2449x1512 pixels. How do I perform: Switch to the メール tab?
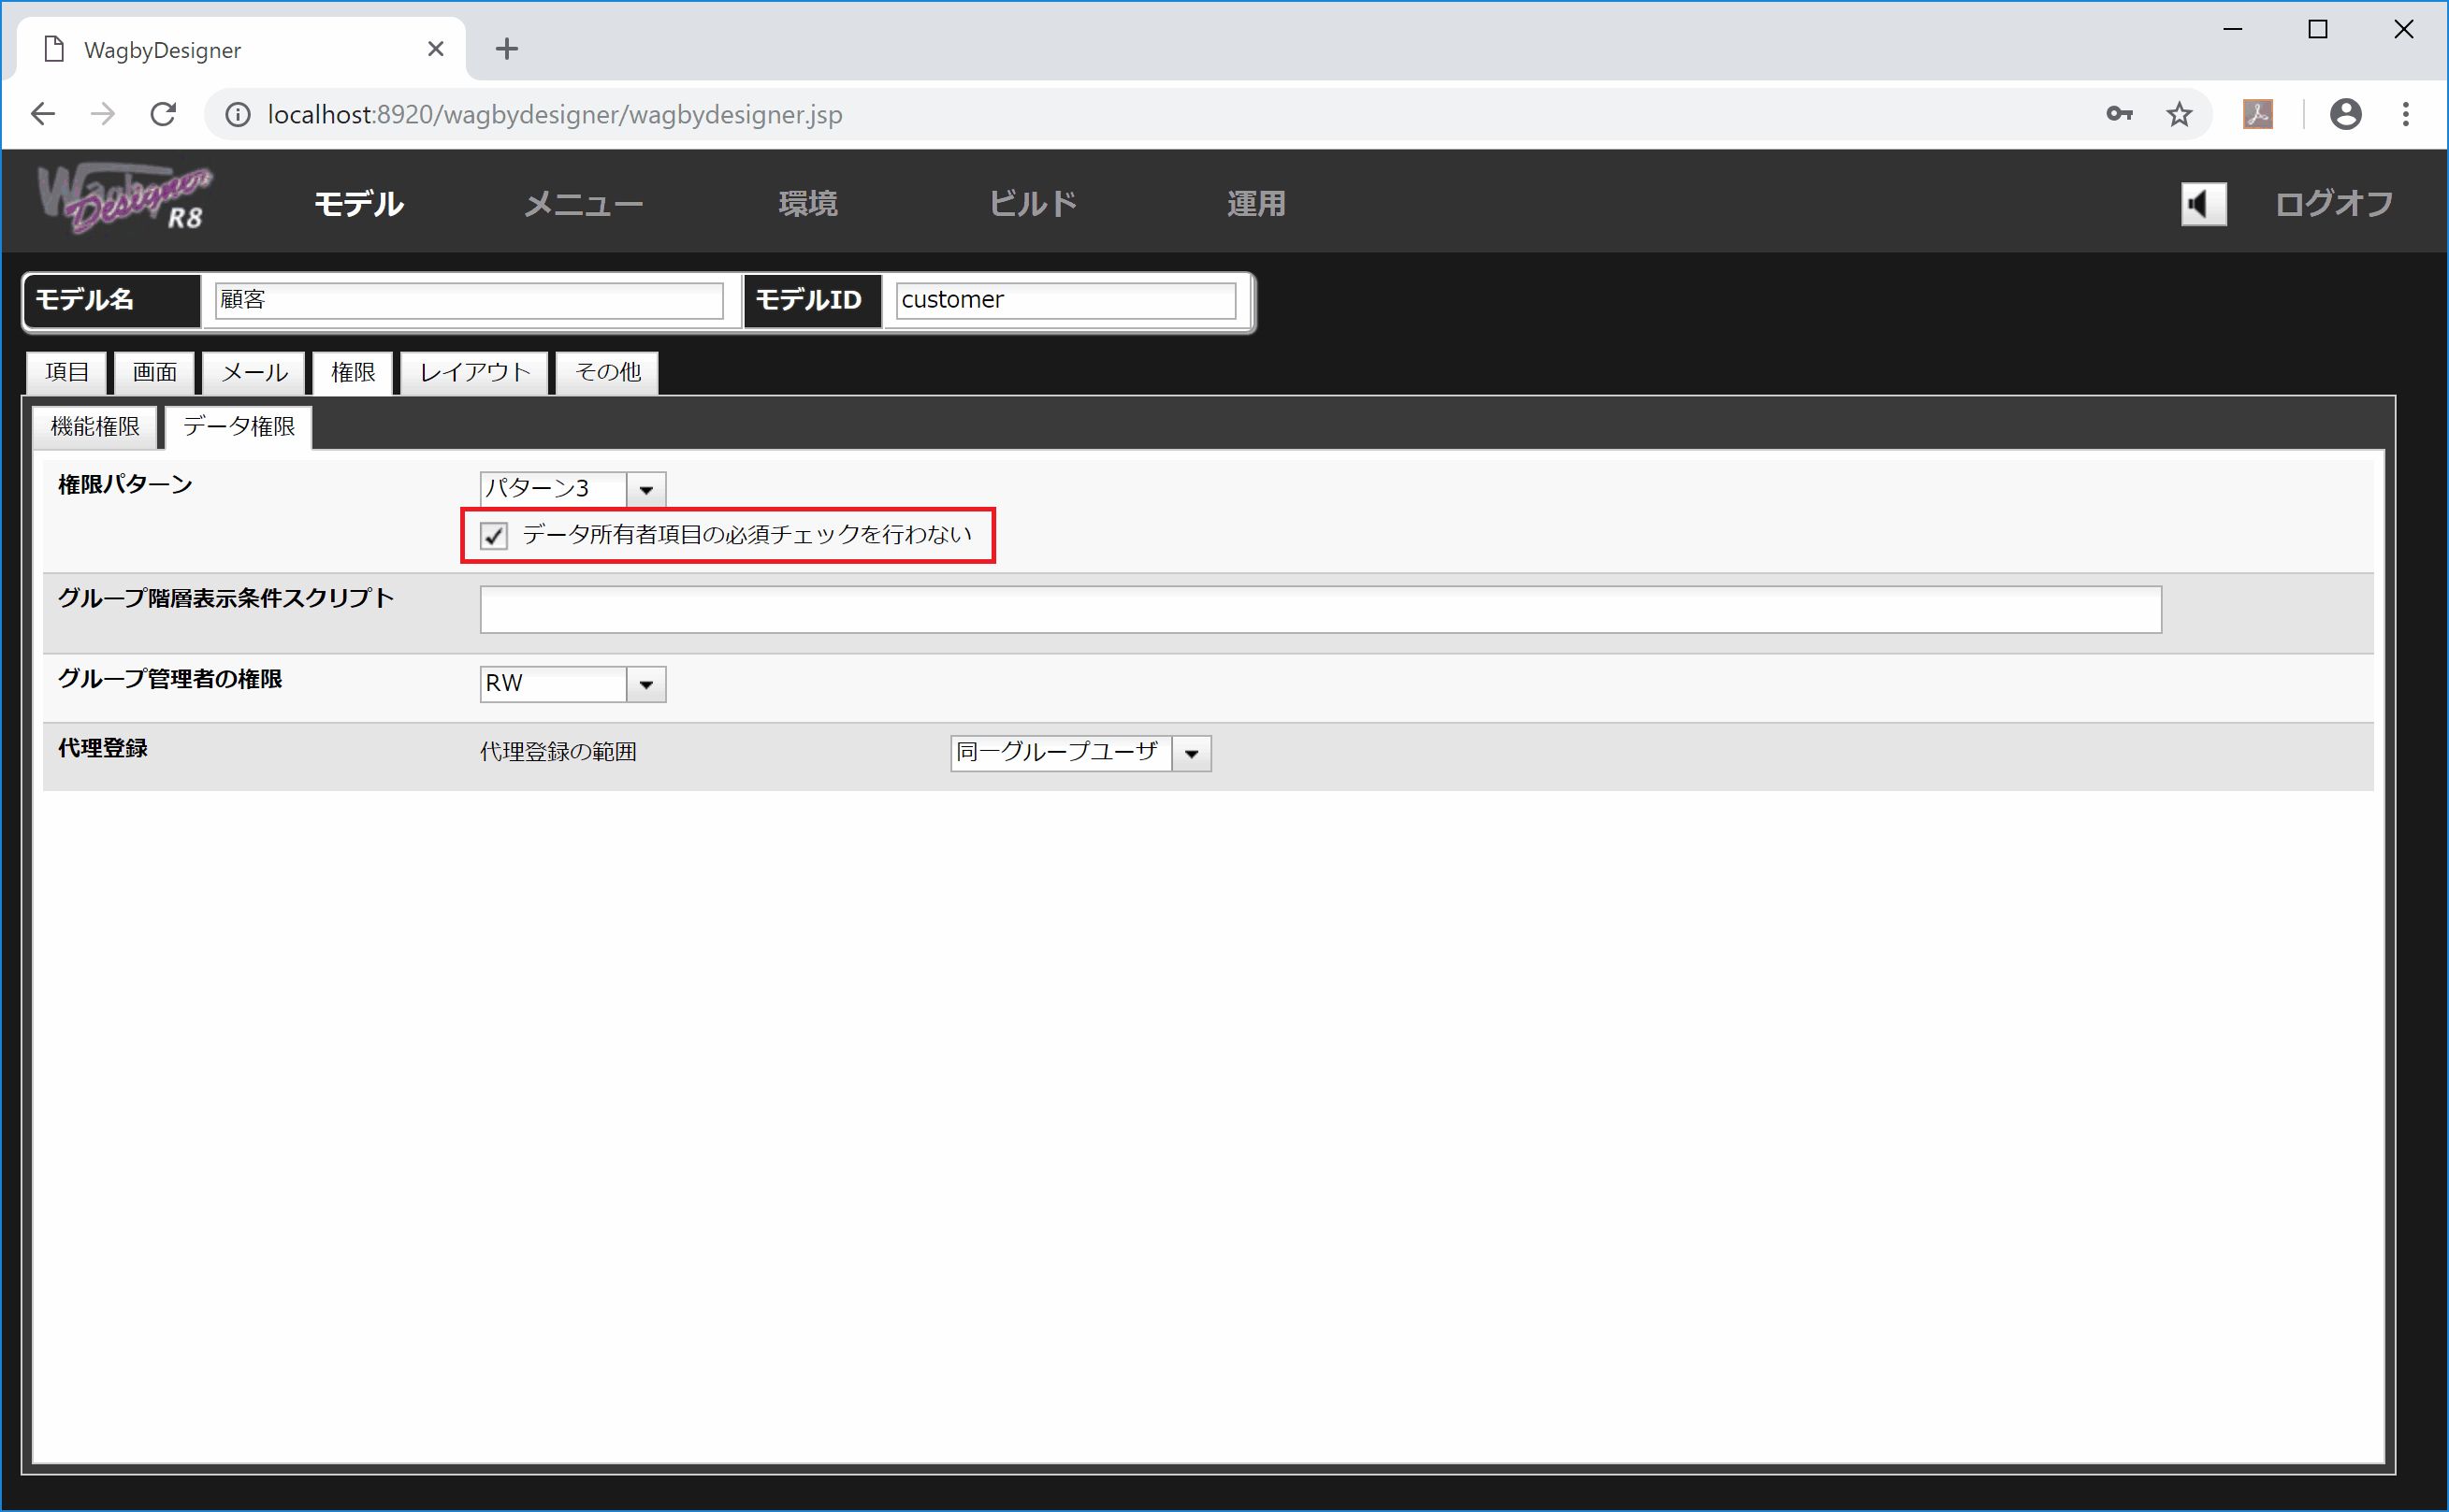tap(254, 372)
